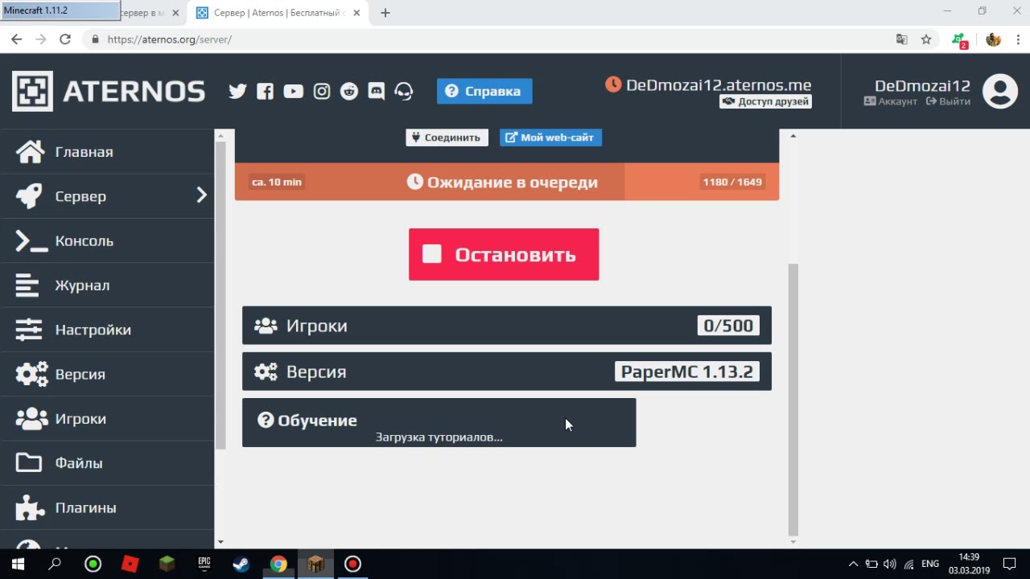This screenshot has width=1030, height=579.
Task: Open notification center icon
Action: point(1009,564)
